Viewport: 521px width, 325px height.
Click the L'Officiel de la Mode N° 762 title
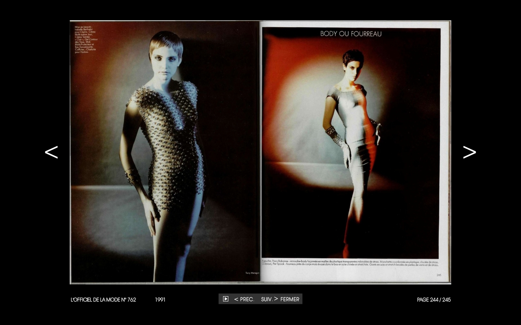click(103, 300)
